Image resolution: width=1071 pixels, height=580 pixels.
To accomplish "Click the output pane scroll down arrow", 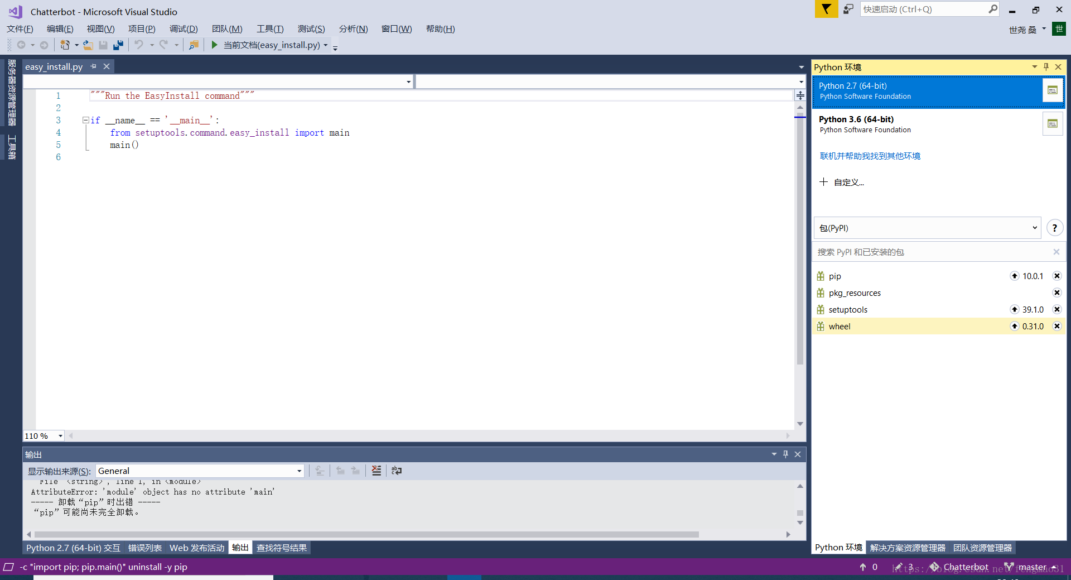I will pos(800,523).
